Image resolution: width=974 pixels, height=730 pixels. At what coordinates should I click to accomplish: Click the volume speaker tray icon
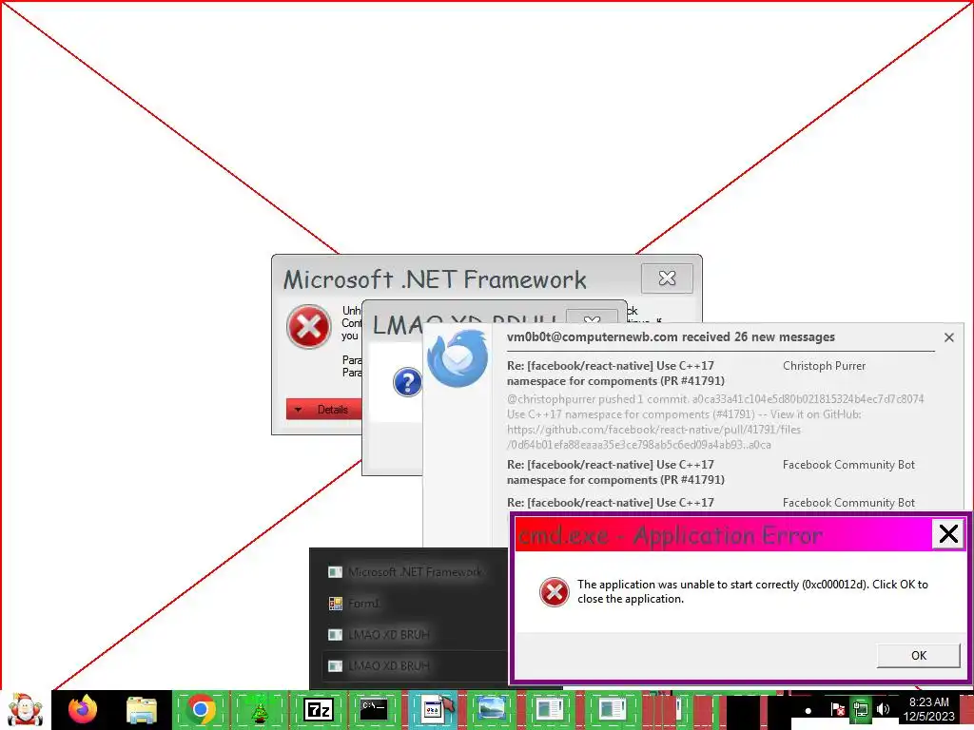click(x=883, y=709)
